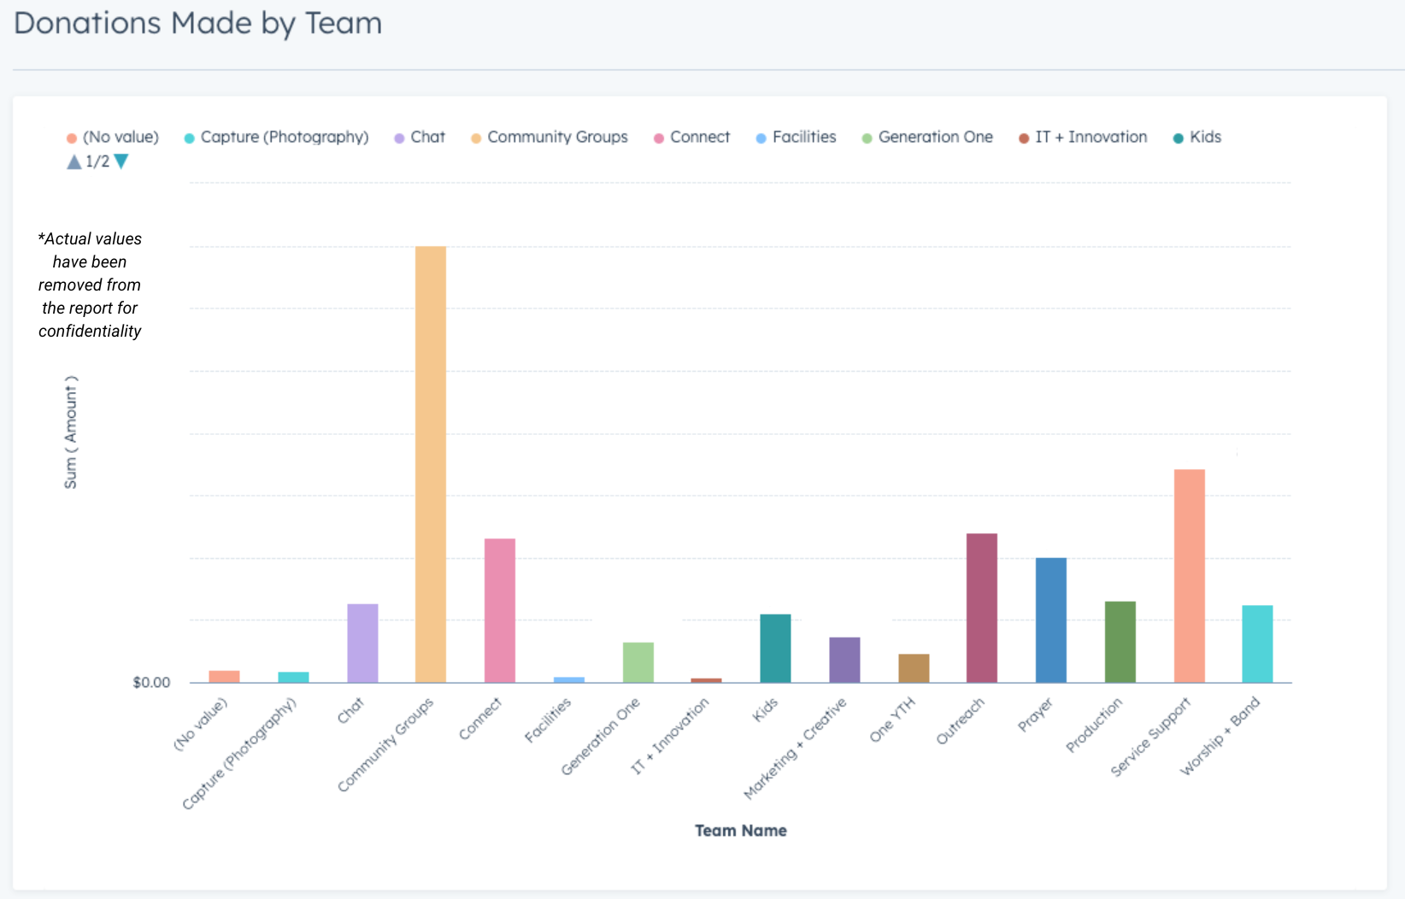Toggle Capture (Photography) legend entry
Screen dimensions: 1405x899
click(x=276, y=137)
